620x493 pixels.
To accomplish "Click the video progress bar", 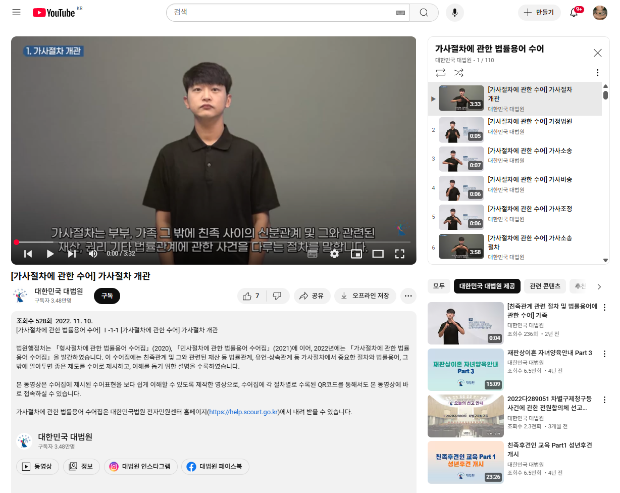I will tap(212, 242).
